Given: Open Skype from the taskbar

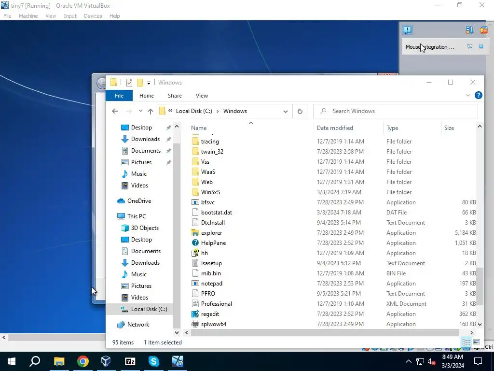Looking at the screenshot, I should coord(154,361).
